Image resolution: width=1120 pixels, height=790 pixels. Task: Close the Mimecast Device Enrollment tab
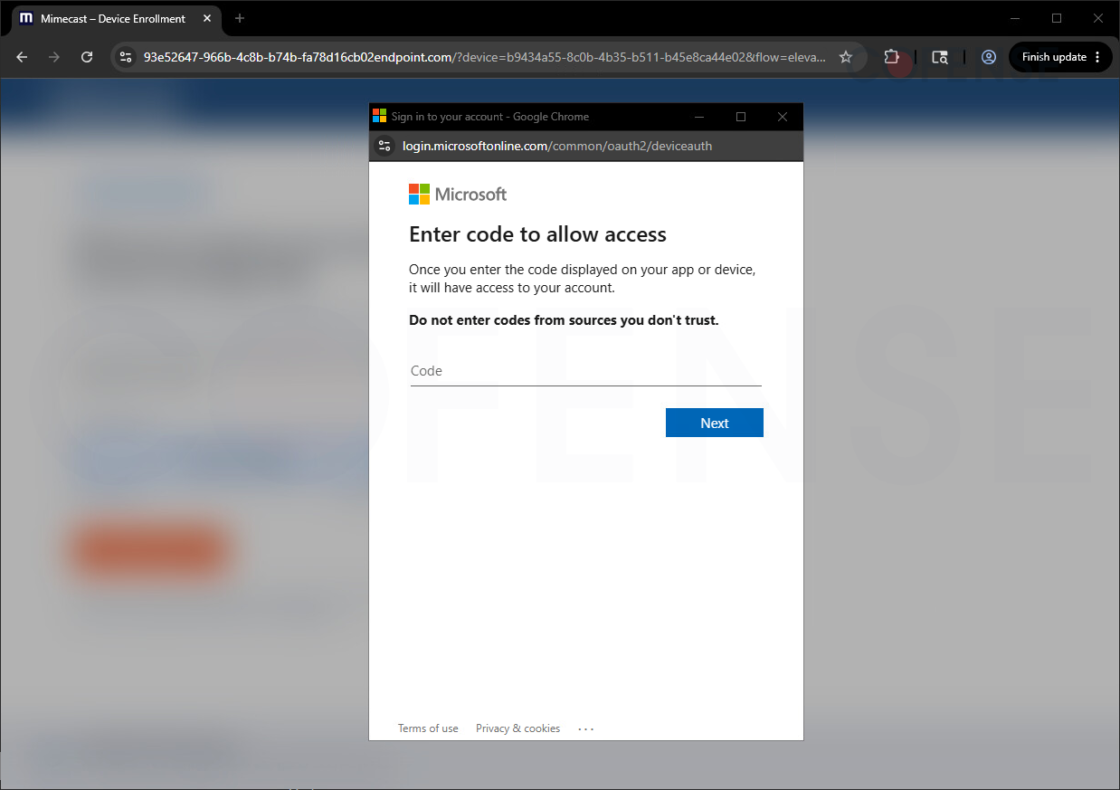207,18
